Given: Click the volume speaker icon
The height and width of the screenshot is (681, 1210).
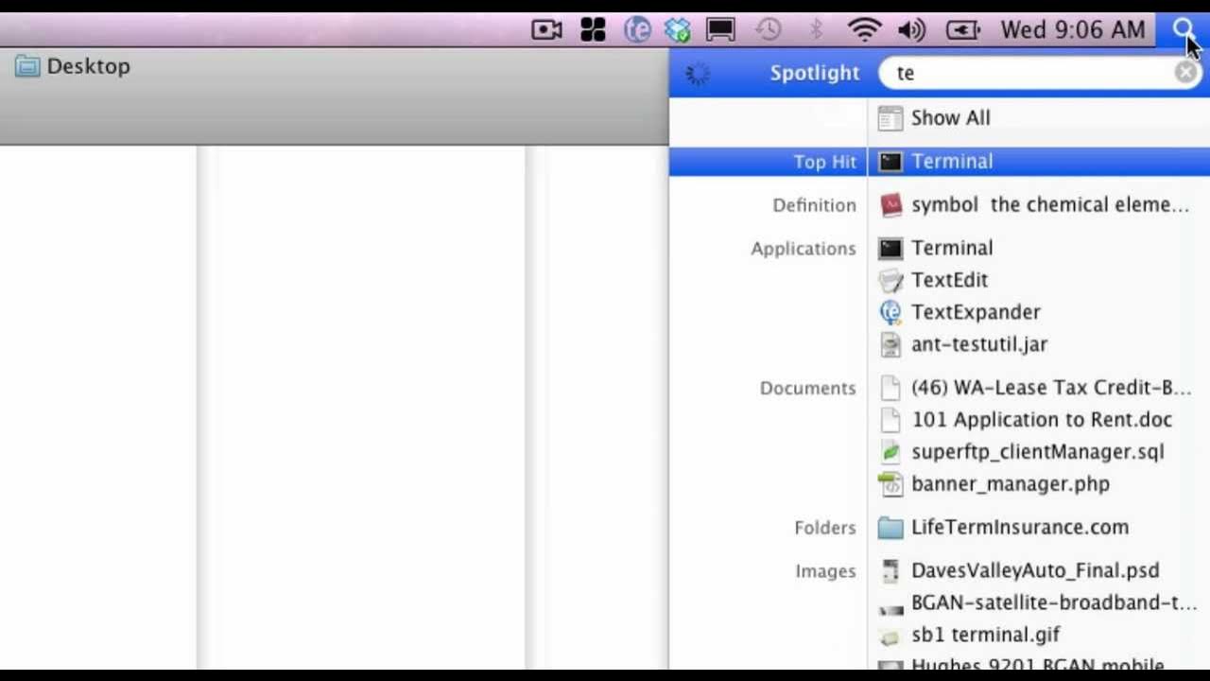Looking at the screenshot, I should coord(911,30).
